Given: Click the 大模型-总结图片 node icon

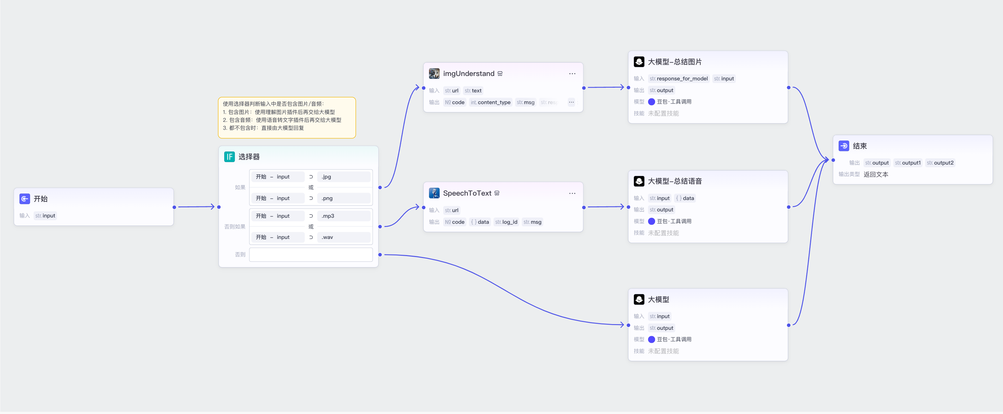Looking at the screenshot, I should point(639,62).
